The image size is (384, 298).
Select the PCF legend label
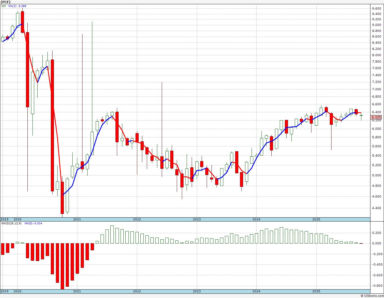click(4, 6)
